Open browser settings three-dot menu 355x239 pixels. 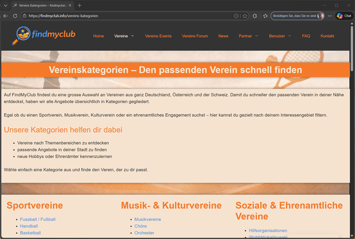point(330,16)
